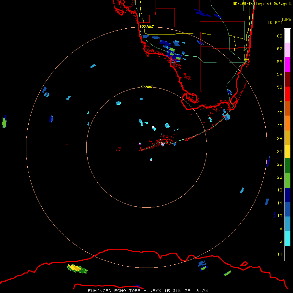Click the ENHANCED ECHO TOPS KBYX caption

pos(148,291)
